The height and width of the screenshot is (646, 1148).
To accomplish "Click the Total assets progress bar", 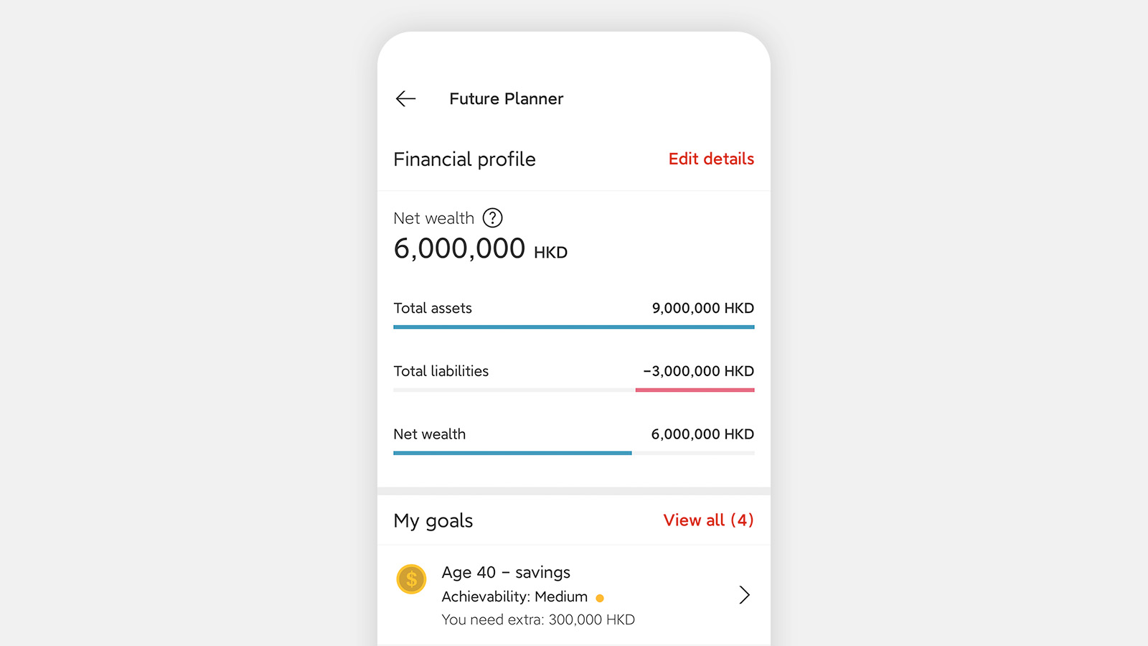I will point(573,327).
